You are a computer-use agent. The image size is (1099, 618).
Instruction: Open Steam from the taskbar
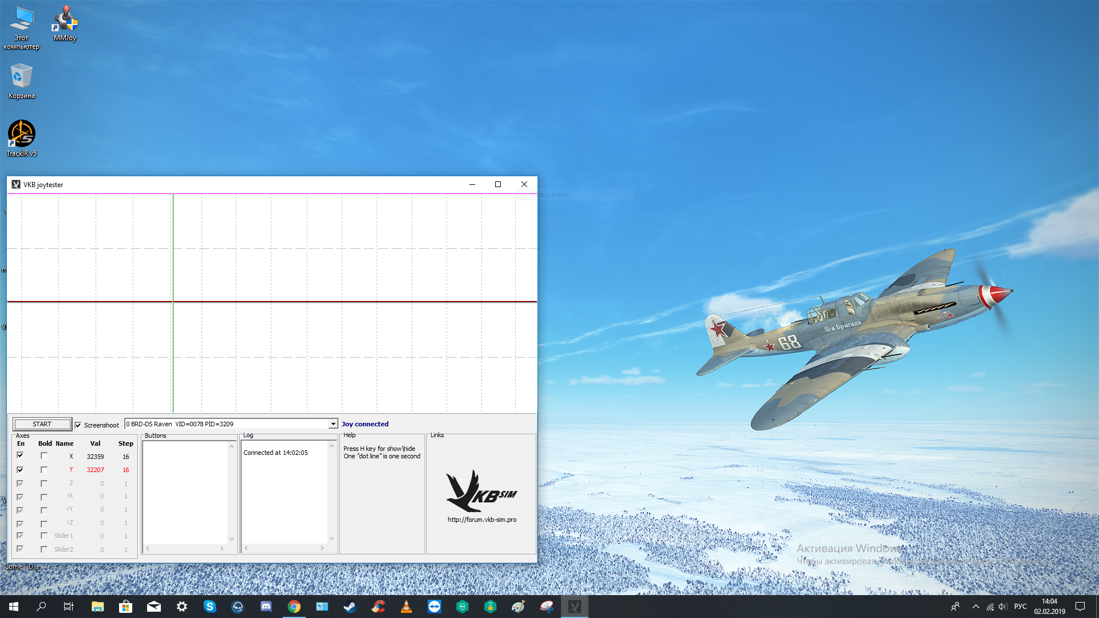pyautogui.click(x=350, y=607)
